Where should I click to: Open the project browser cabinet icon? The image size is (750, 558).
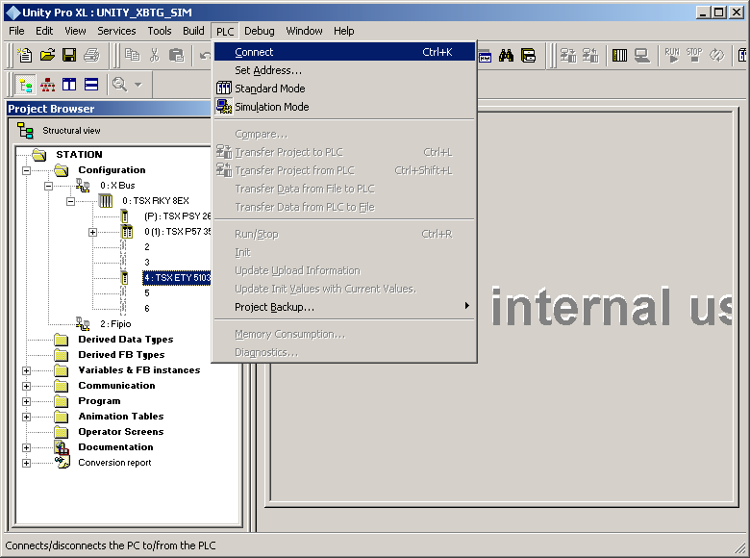click(528, 56)
